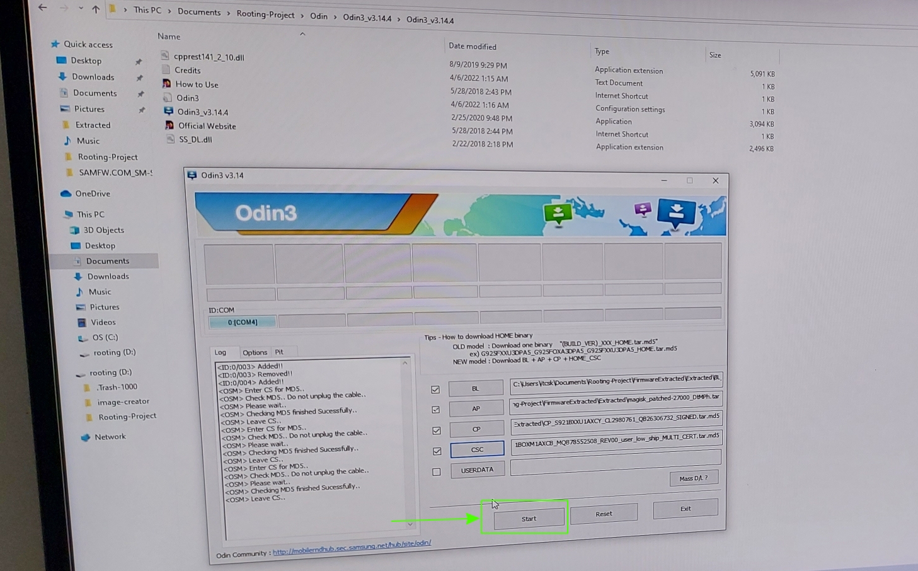Click the empty USERDATA path field
918x571 pixels.
pos(616,462)
